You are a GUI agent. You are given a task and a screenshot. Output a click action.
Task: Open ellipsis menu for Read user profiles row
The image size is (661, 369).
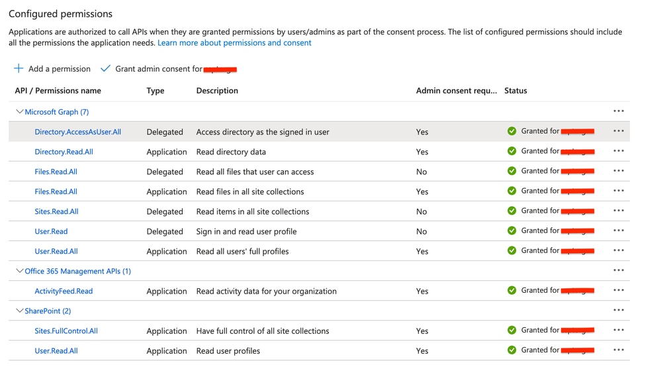tap(619, 350)
